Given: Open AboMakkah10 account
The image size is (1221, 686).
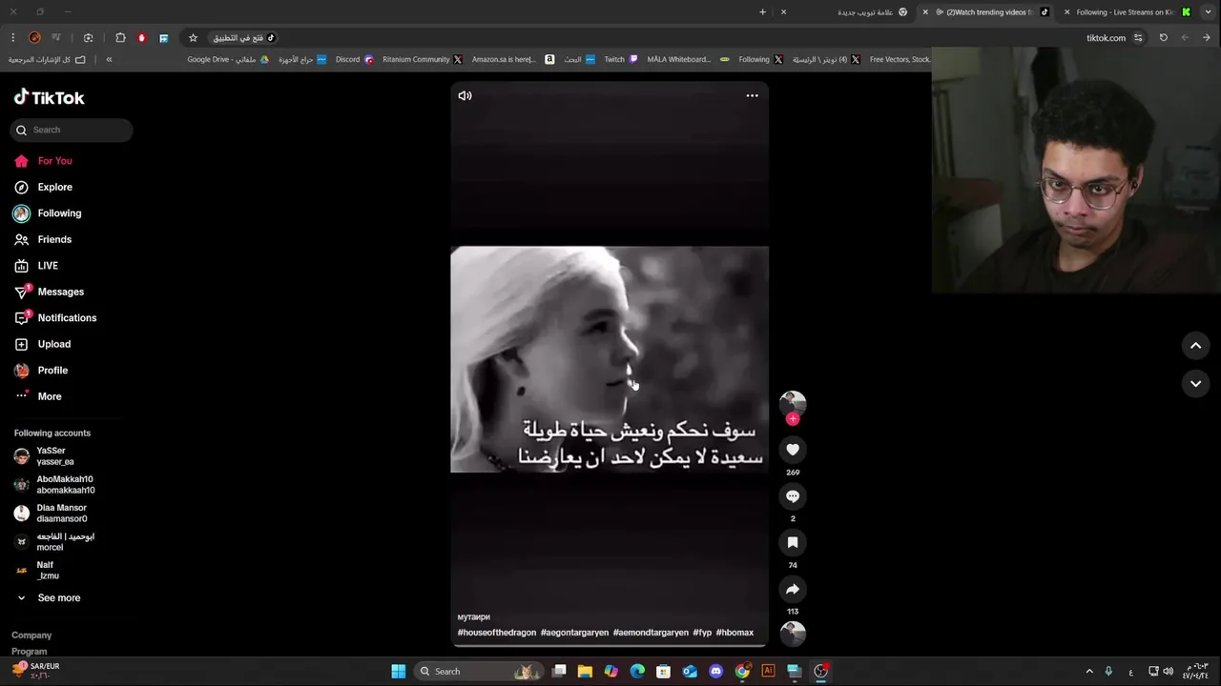Looking at the screenshot, I should pyautogui.click(x=67, y=485).
